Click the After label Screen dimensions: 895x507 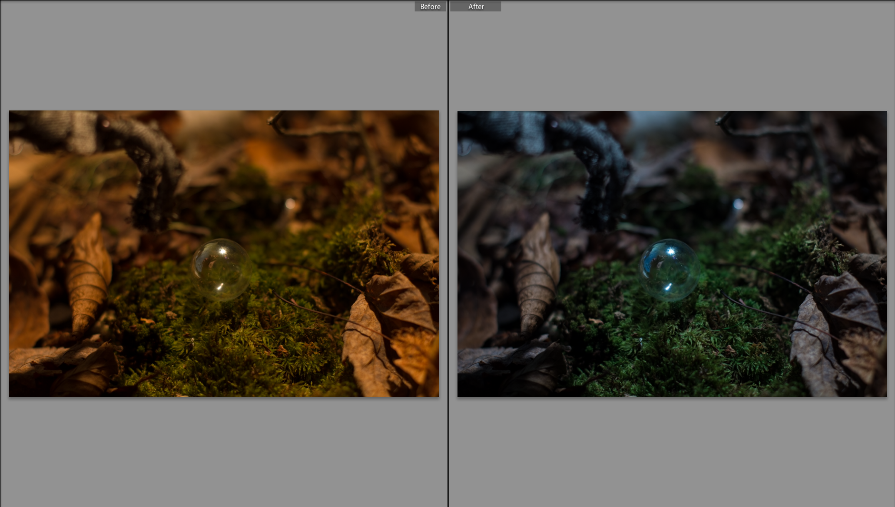[x=476, y=6]
